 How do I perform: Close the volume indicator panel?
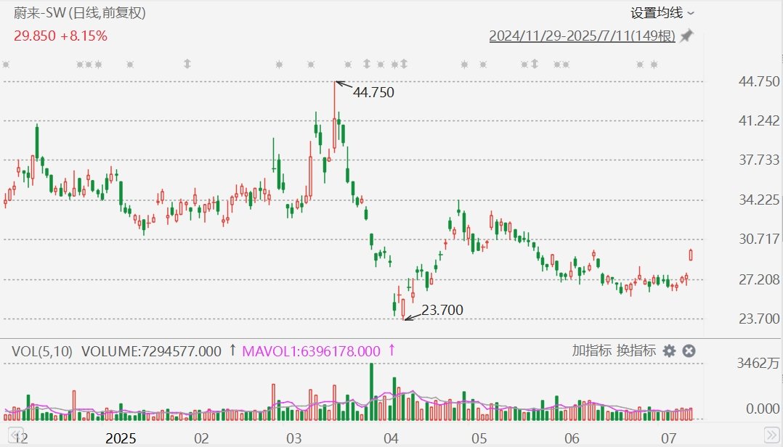pyautogui.click(x=689, y=350)
